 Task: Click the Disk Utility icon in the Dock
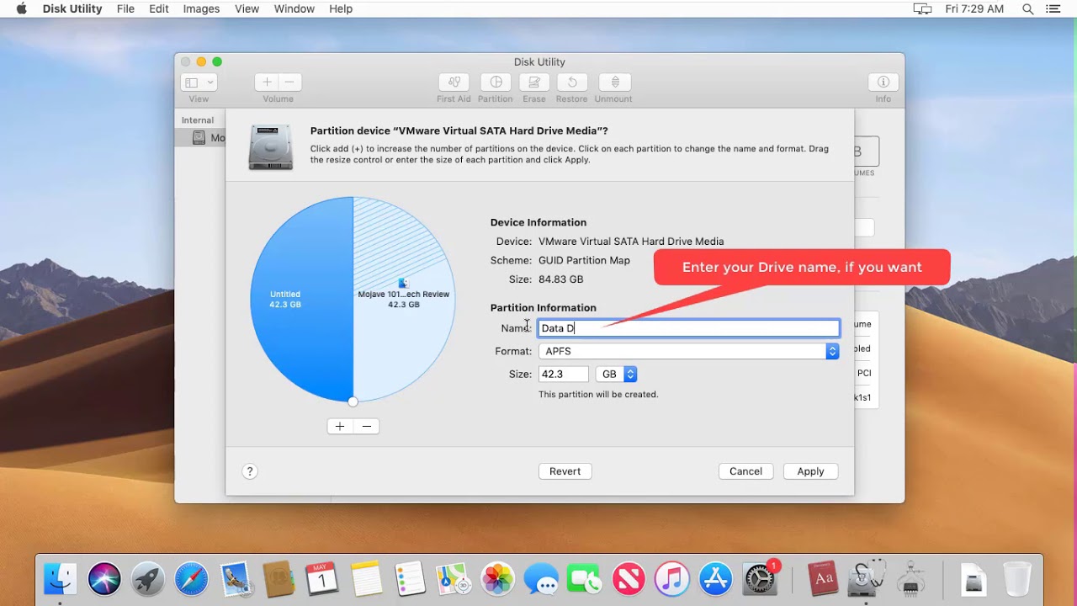click(x=867, y=579)
